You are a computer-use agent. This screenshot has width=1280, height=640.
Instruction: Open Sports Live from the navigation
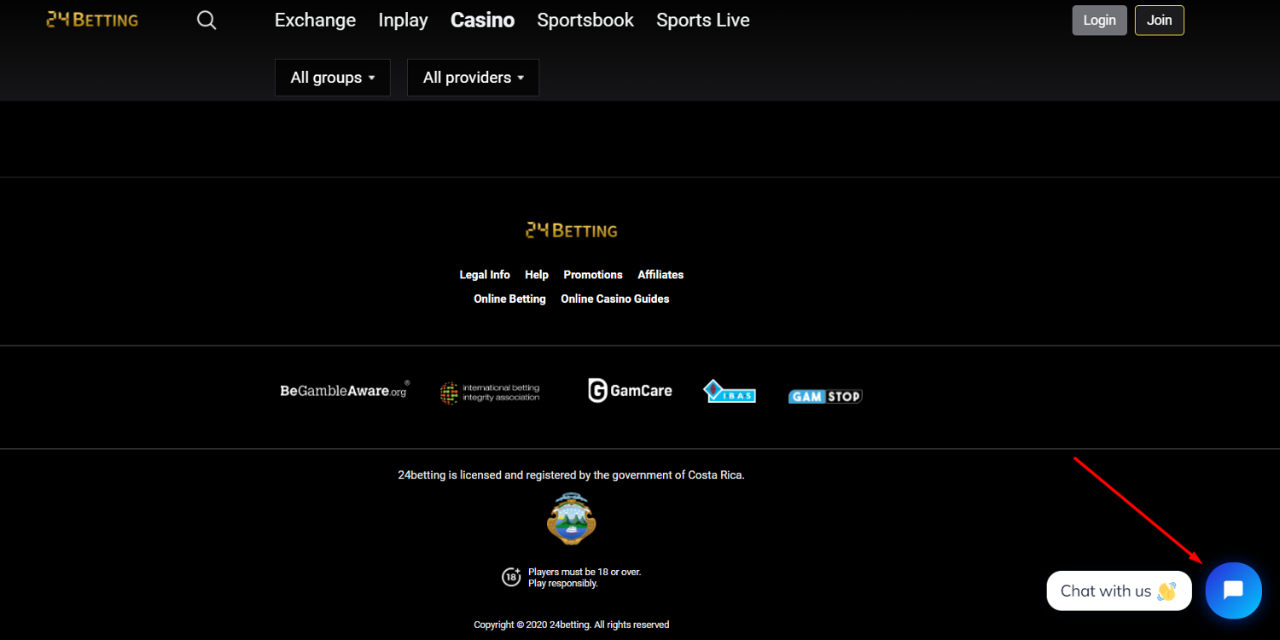tap(703, 20)
